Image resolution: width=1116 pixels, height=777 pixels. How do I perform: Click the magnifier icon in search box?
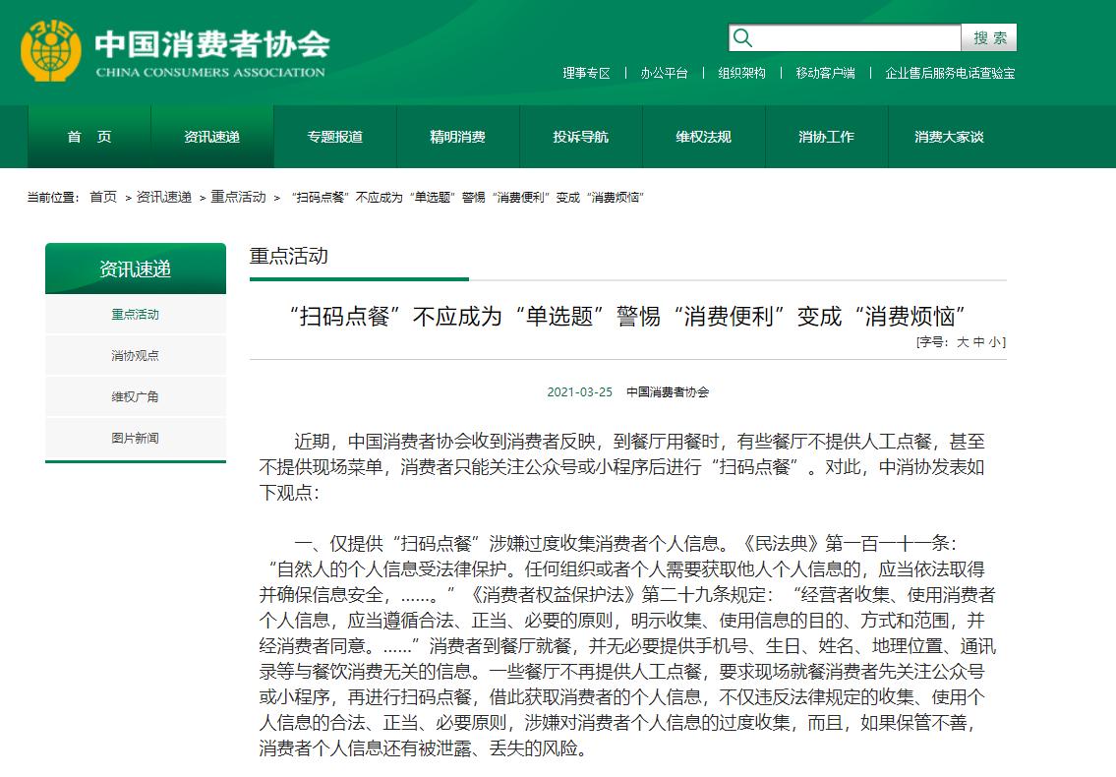(x=742, y=37)
